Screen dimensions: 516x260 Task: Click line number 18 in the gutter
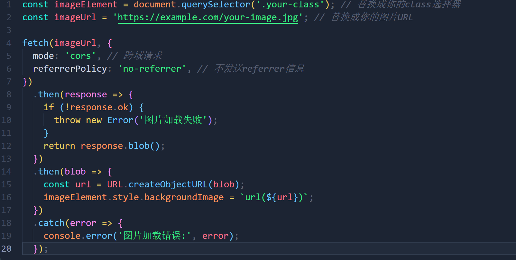[6, 223]
